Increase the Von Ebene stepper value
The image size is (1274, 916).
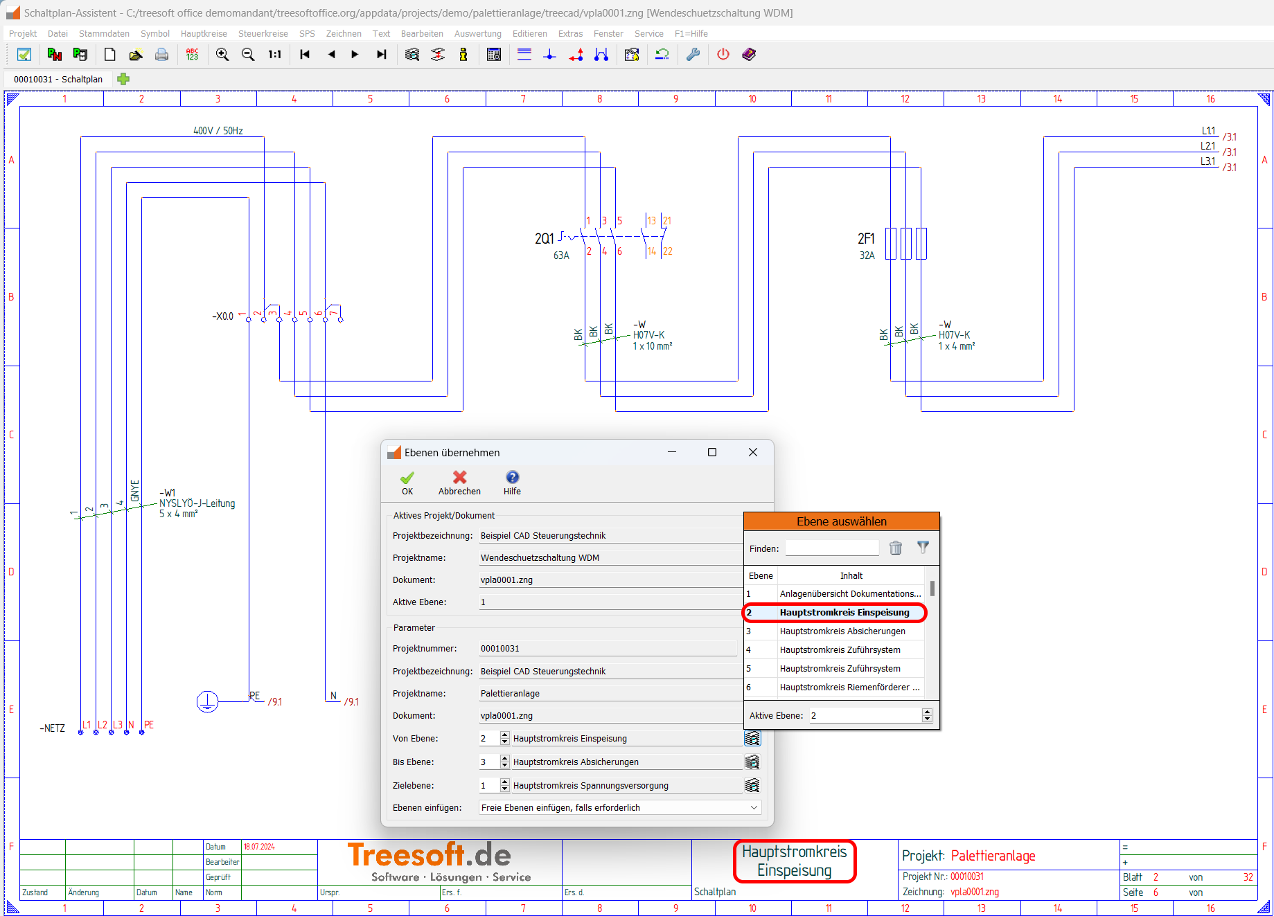tap(505, 735)
